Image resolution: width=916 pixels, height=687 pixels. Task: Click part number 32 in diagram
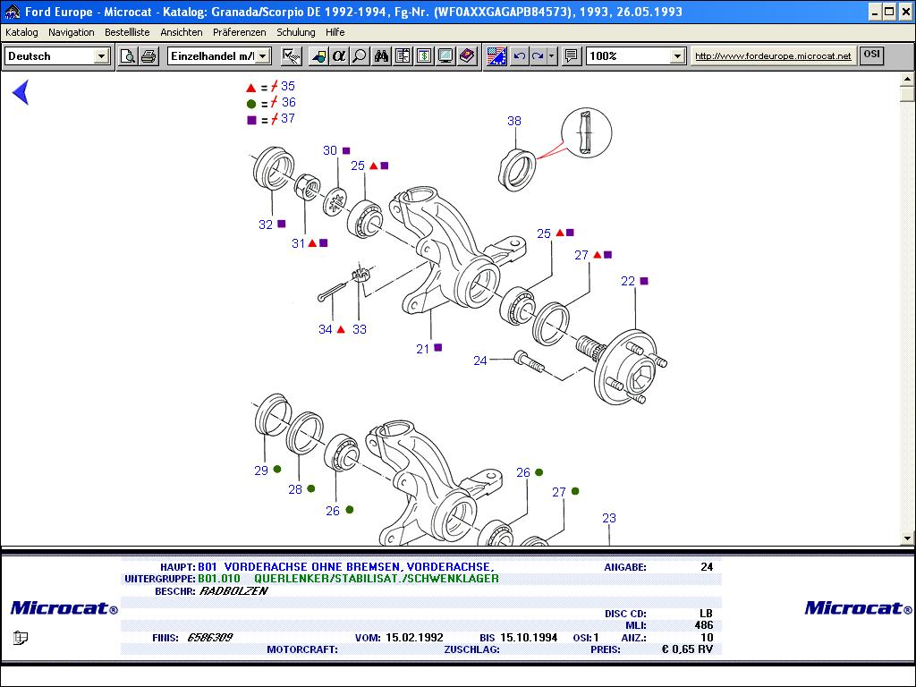coord(266,225)
